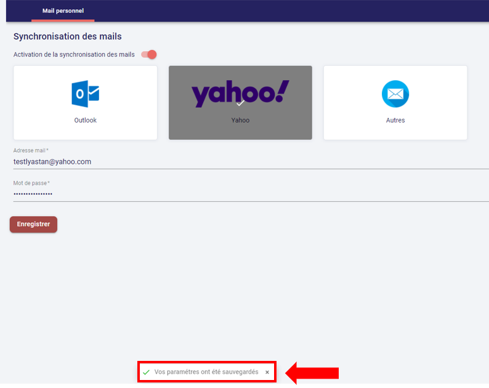Image resolution: width=489 pixels, height=388 pixels.
Task: Dismiss the saved-settings notification with the x
Action: tap(267, 373)
